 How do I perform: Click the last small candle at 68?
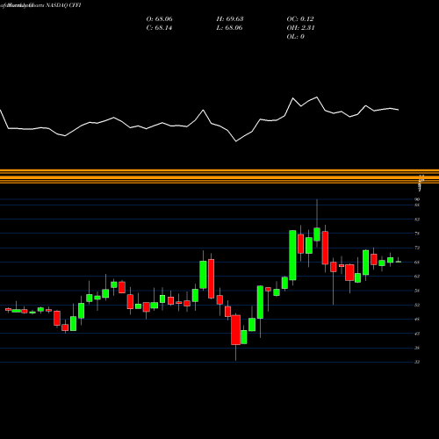point(399,262)
